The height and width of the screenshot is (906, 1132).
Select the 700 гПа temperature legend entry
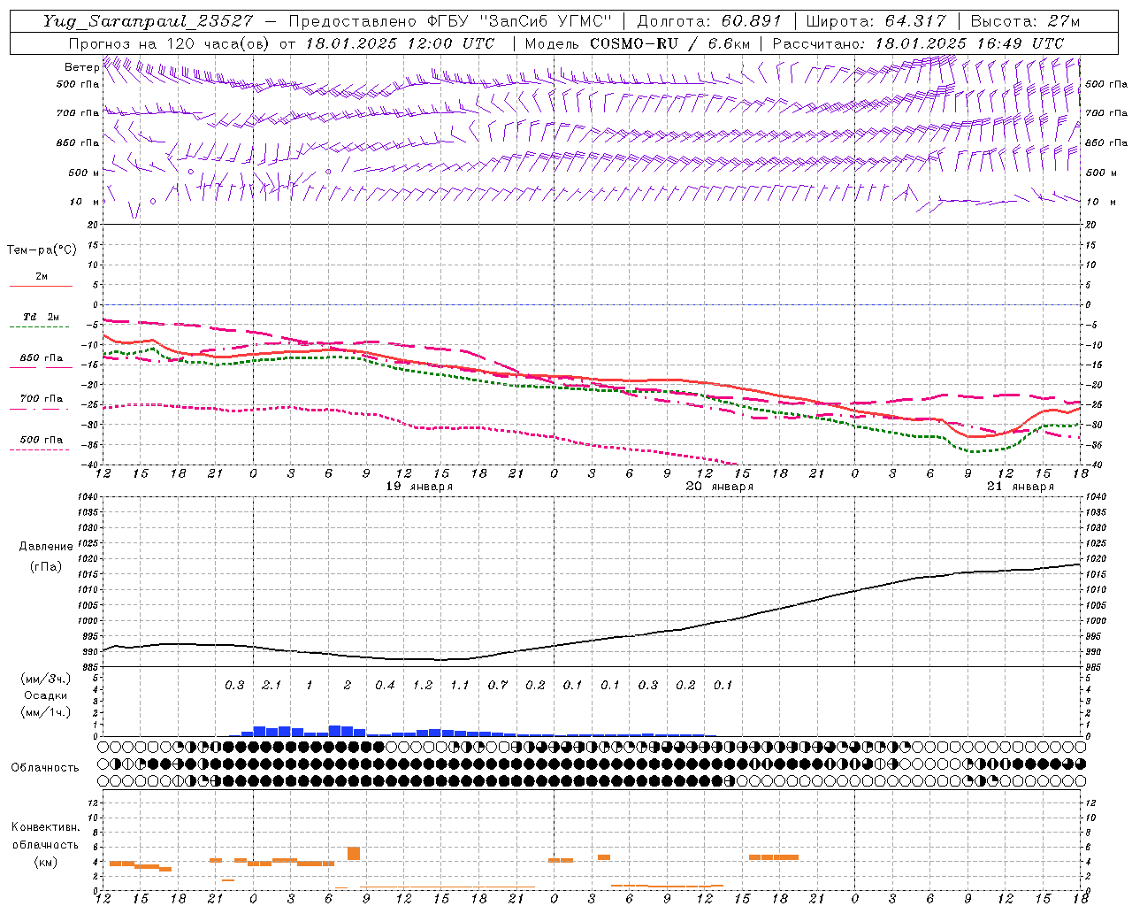41,399
